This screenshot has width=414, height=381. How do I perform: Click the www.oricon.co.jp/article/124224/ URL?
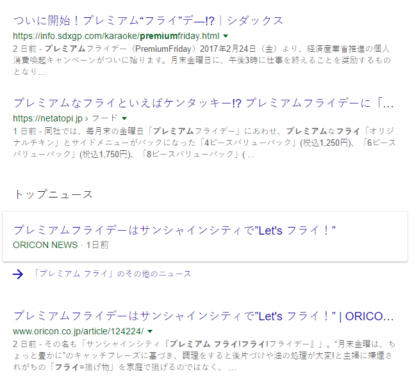78,331
